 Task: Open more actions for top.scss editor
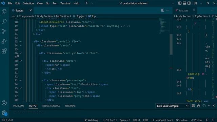(x=213, y=10)
